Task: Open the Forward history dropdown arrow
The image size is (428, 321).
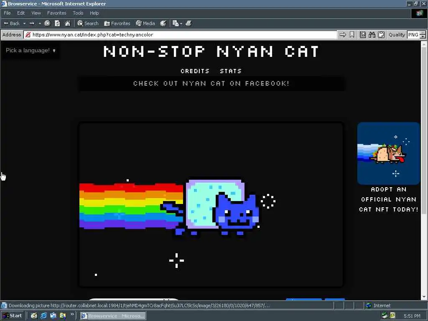Action: [x=40, y=23]
